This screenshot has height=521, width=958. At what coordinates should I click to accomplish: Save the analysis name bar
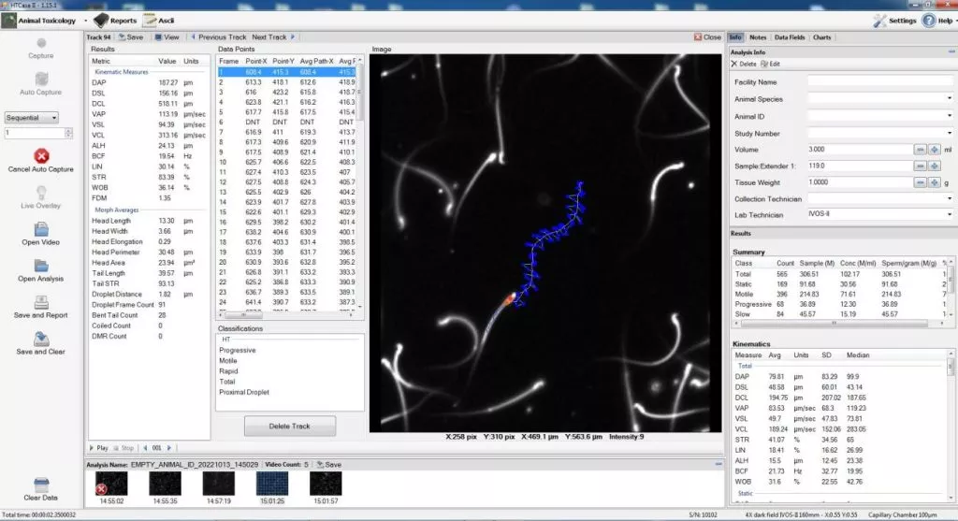tap(328, 465)
